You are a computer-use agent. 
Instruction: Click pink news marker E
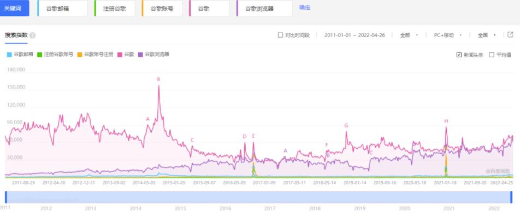pyautogui.click(x=253, y=136)
